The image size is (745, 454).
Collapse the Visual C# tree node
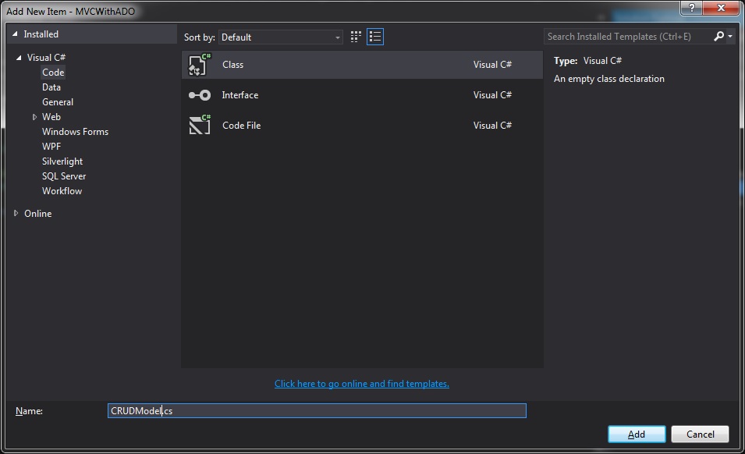coord(20,58)
